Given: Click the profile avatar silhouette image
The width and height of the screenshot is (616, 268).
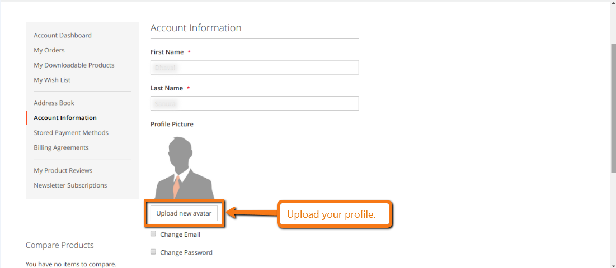Looking at the screenshot, I should (185, 168).
